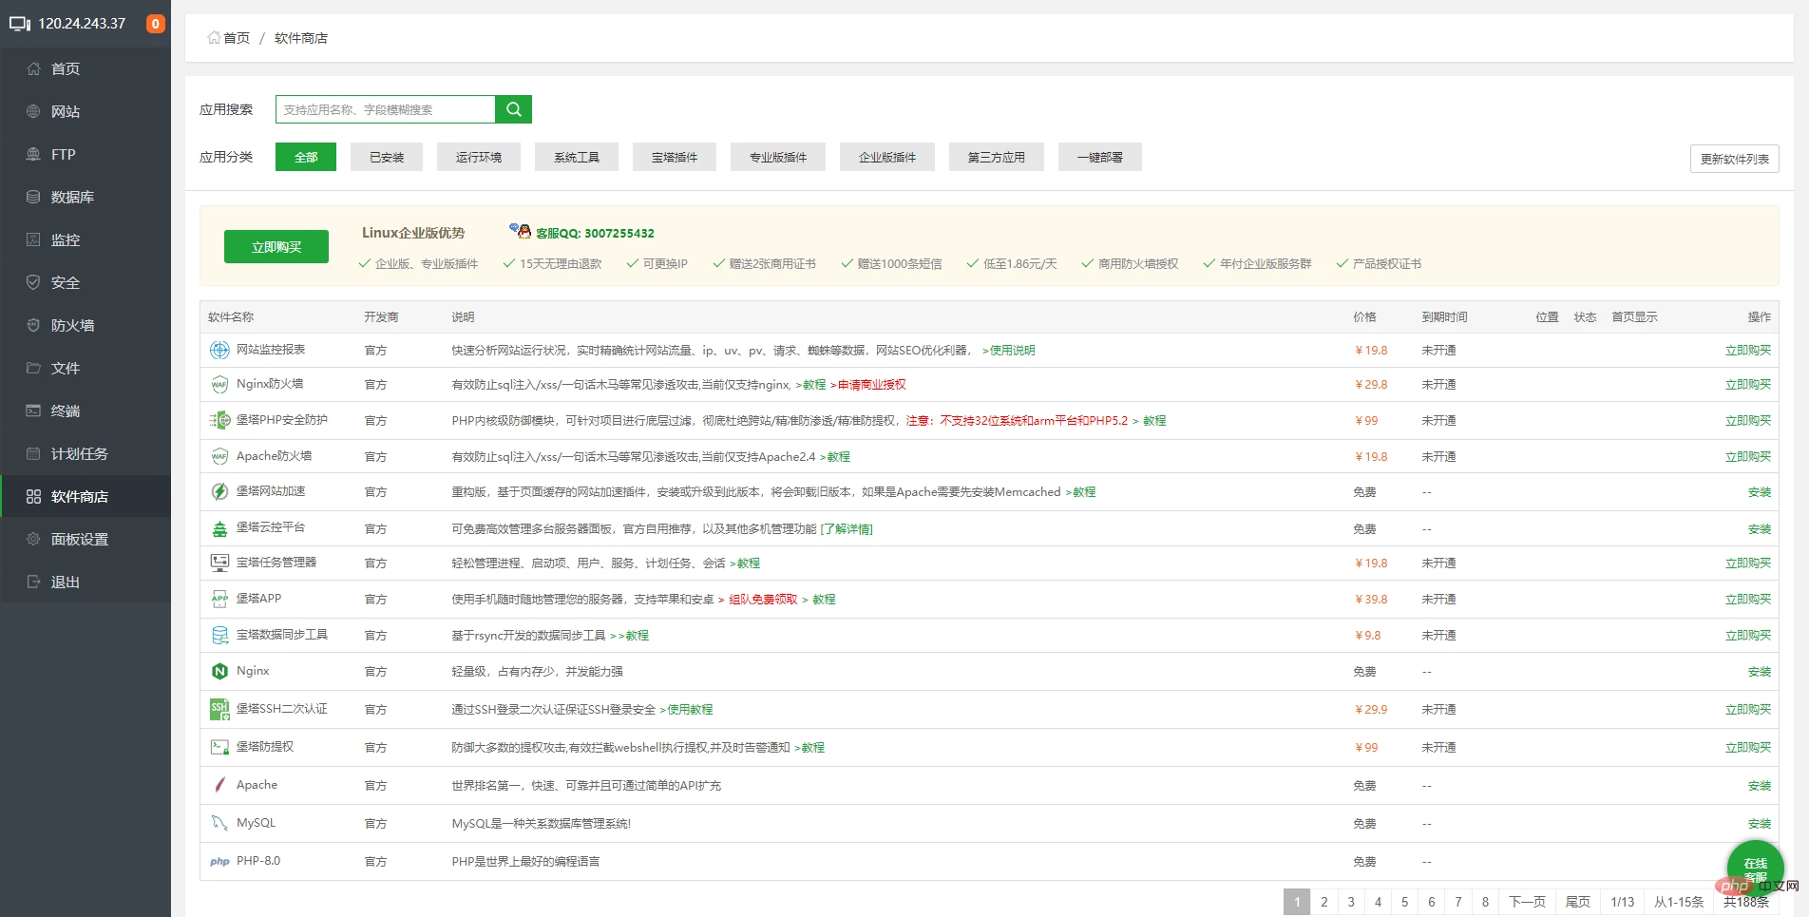Image resolution: width=1809 pixels, height=917 pixels.
Task: Click 安装 in the Nginx row
Action: pyautogui.click(x=1760, y=672)
